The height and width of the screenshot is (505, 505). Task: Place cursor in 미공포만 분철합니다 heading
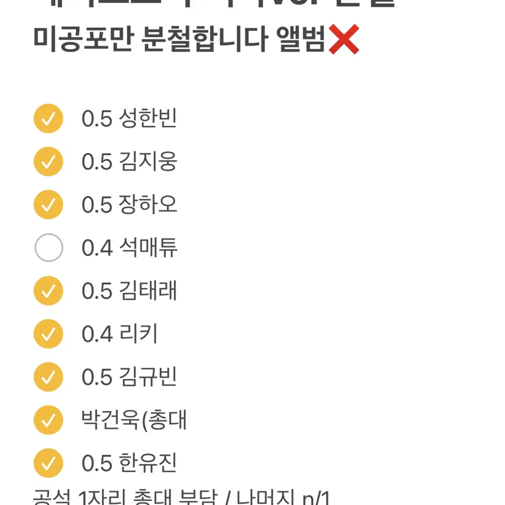[x=180, y=39]
